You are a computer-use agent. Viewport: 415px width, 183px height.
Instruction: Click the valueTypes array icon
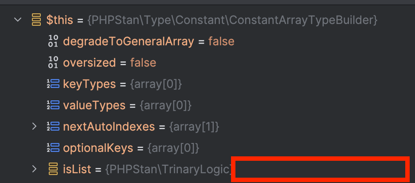[x=53, y=105]
